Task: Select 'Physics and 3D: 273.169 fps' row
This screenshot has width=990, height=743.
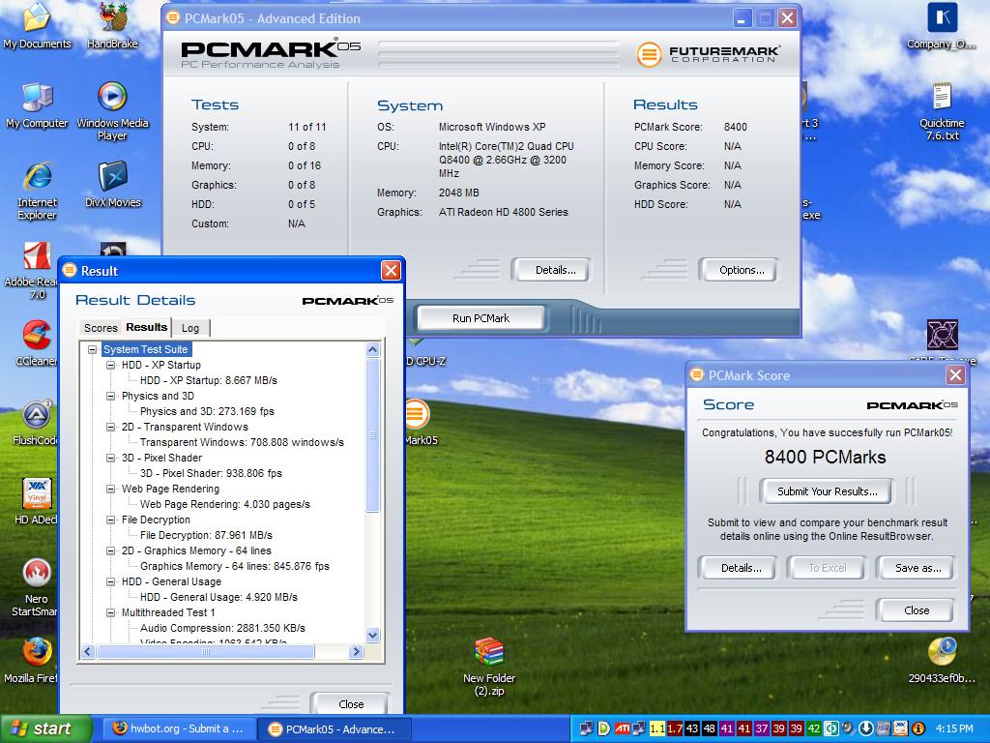Action: (207, 411)
